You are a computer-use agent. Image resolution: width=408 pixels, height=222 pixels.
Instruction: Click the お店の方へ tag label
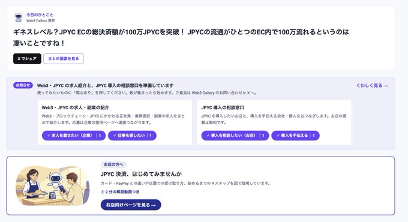(113, 164)
